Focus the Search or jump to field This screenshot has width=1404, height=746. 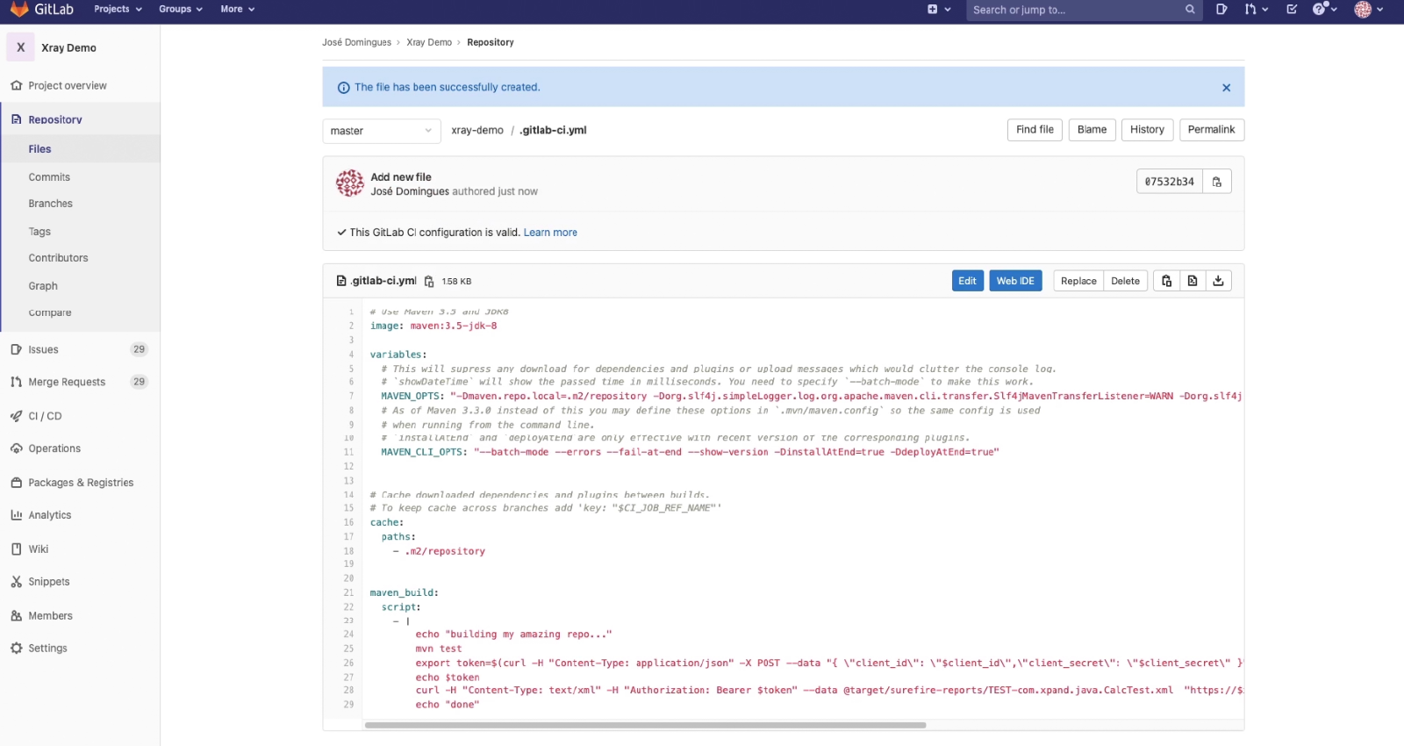1076,10
